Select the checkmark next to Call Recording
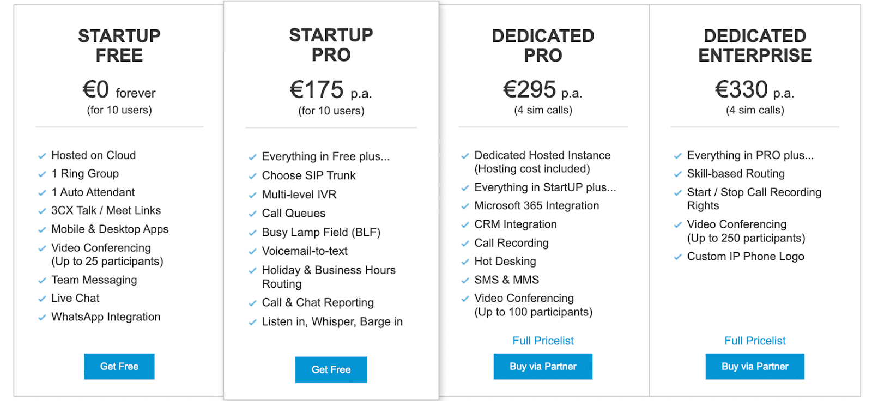Image resolution: width=872 pixels, height=401 pixels. coord(464,243)
